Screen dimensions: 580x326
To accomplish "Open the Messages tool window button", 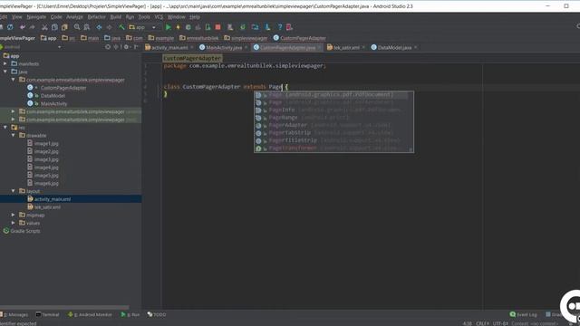I will 14,314.
